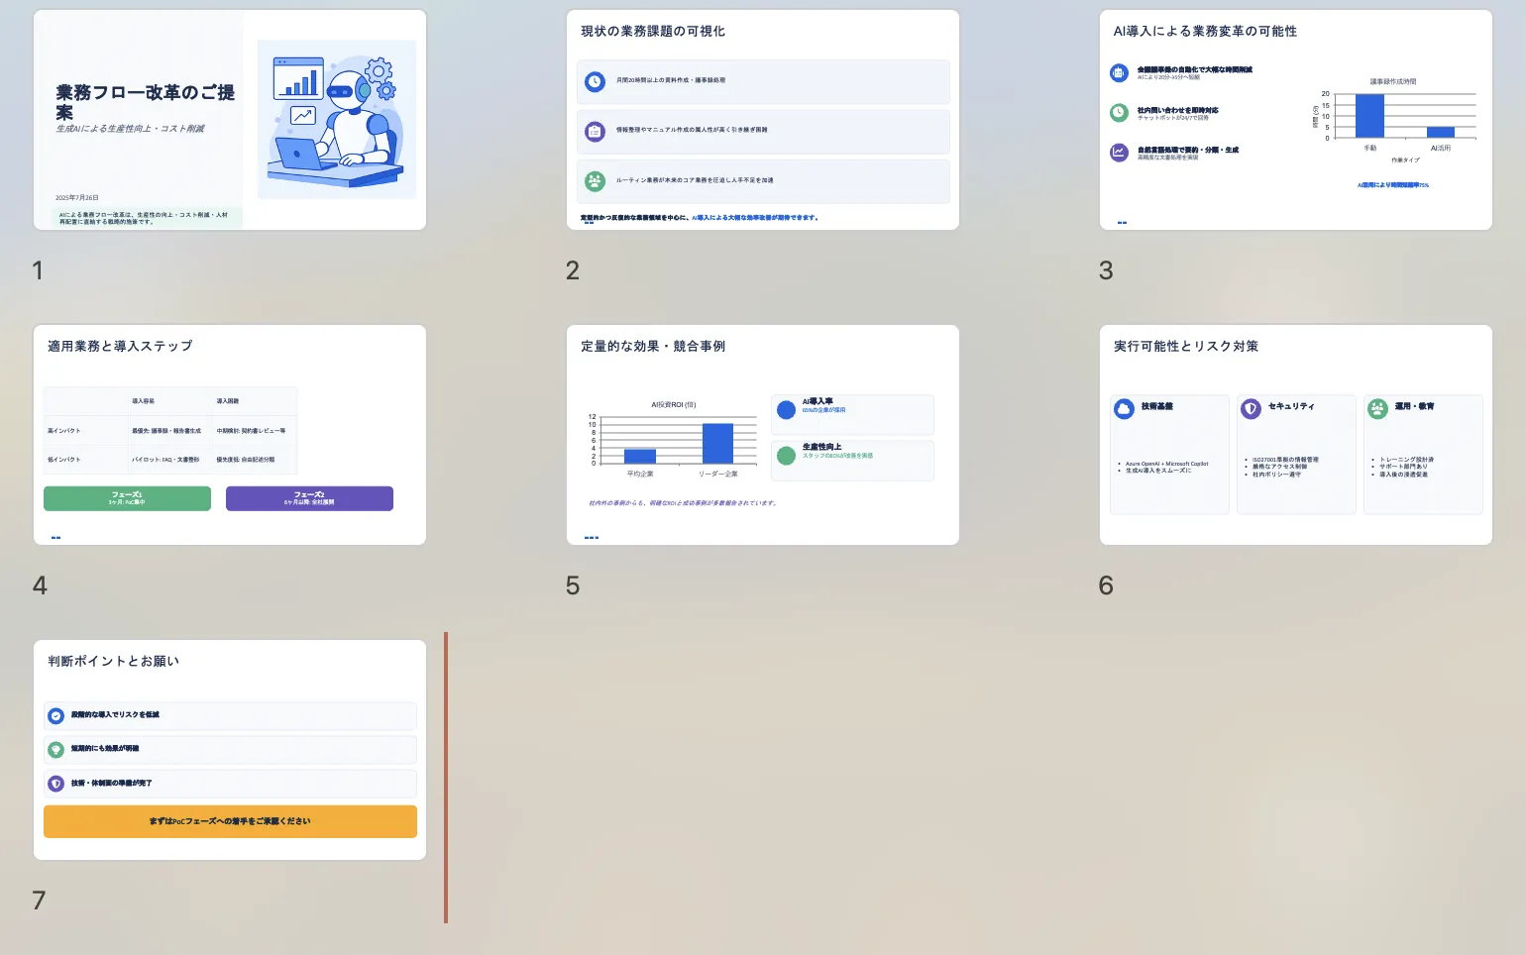1526x955 pixels.
Task: Click the purple clipboard icon on slide 2
Action: (x=595, y=131)
